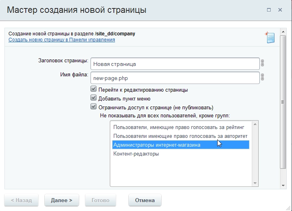
Task: Open 'Создать новую страницу в Панели управления' link
Action: point(62,40)
